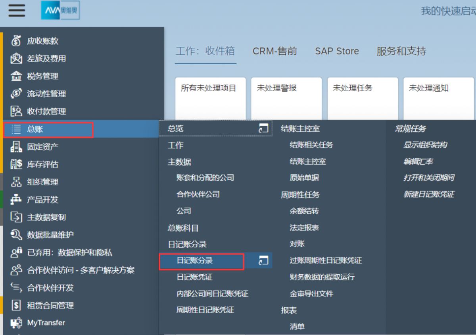Expand the 差旅及费用 work center
Screen dimensions: 476x335
click(x=46, y=59)
